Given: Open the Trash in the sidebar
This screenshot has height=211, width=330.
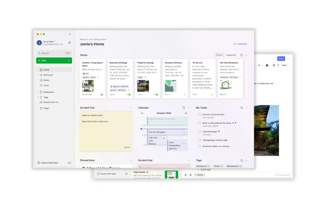Looking at the screenshot, I should (46, 108).
